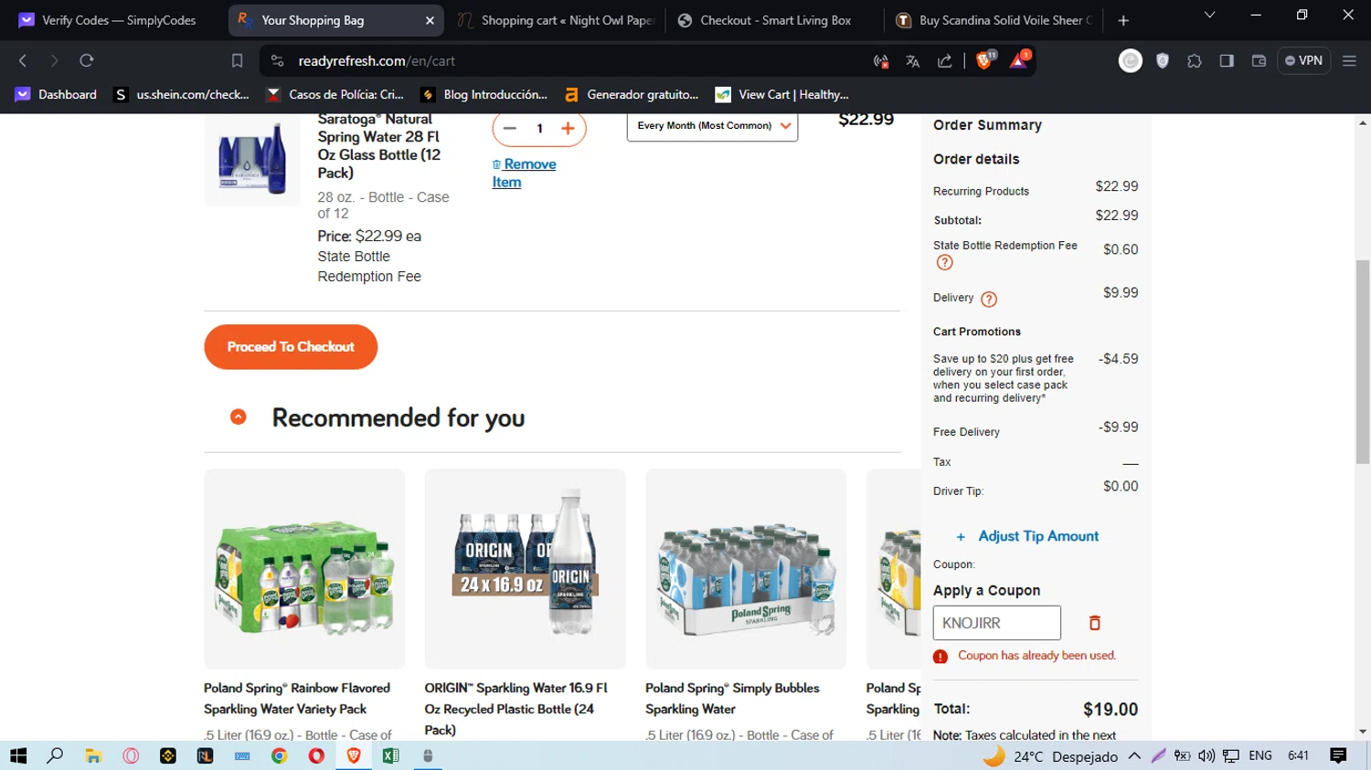
Task: Click the profile avatar icon in toolbar
Action: point(1131,60)
